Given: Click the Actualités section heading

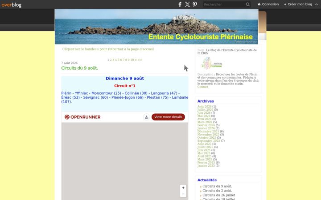Looking at the screenshot, I should point(207,180).
